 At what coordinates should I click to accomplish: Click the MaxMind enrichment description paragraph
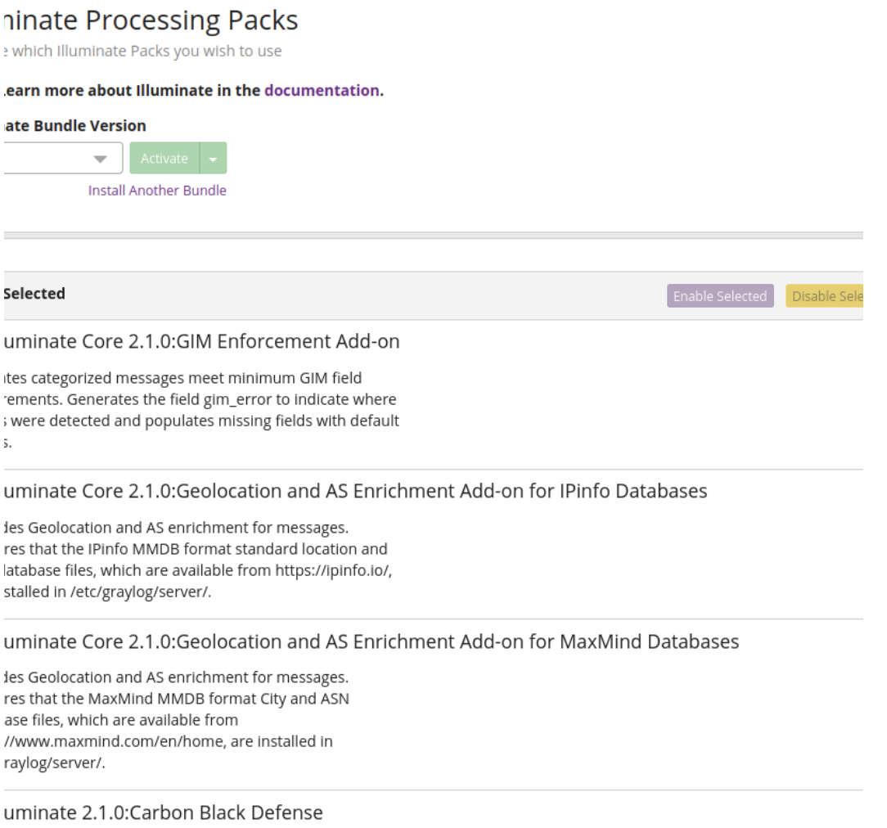coord(176,720)
